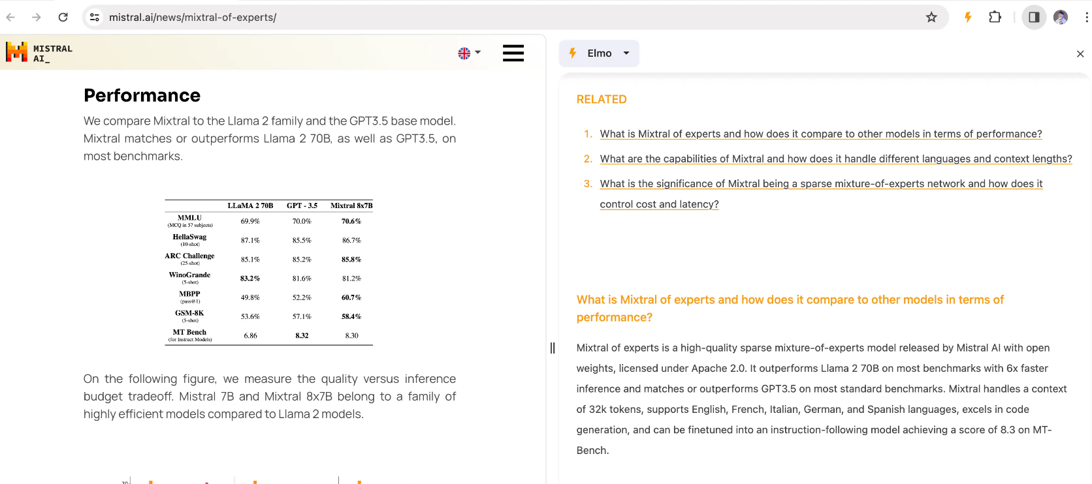Close the Elmo side panel

(x=1080, y=53)
